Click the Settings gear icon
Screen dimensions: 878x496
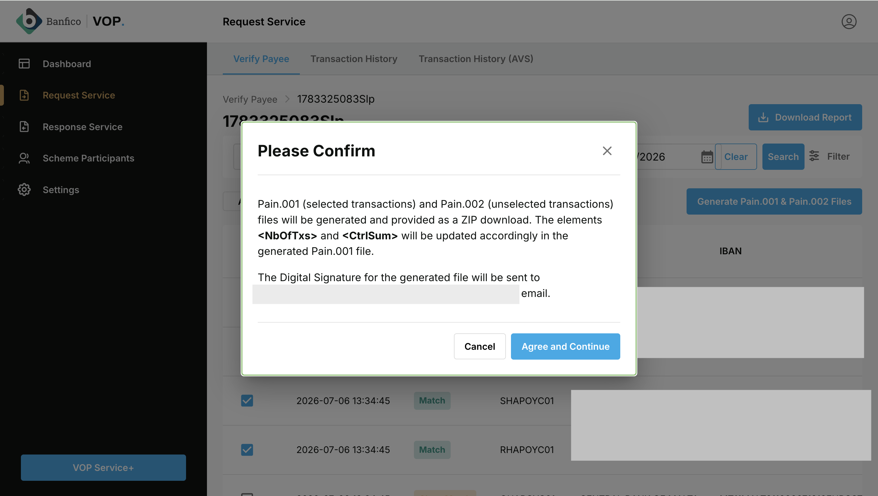click(x=24, y=190)
